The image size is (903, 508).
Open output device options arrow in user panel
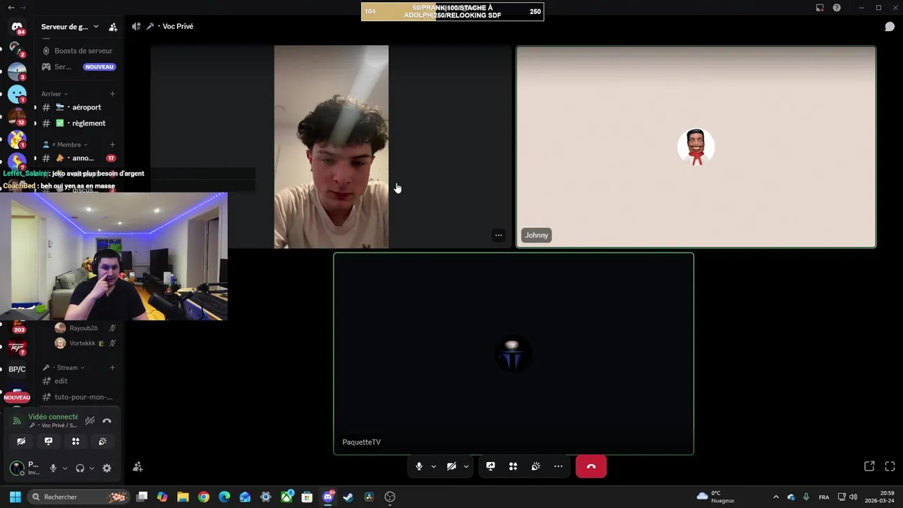[x=92, y=468]
